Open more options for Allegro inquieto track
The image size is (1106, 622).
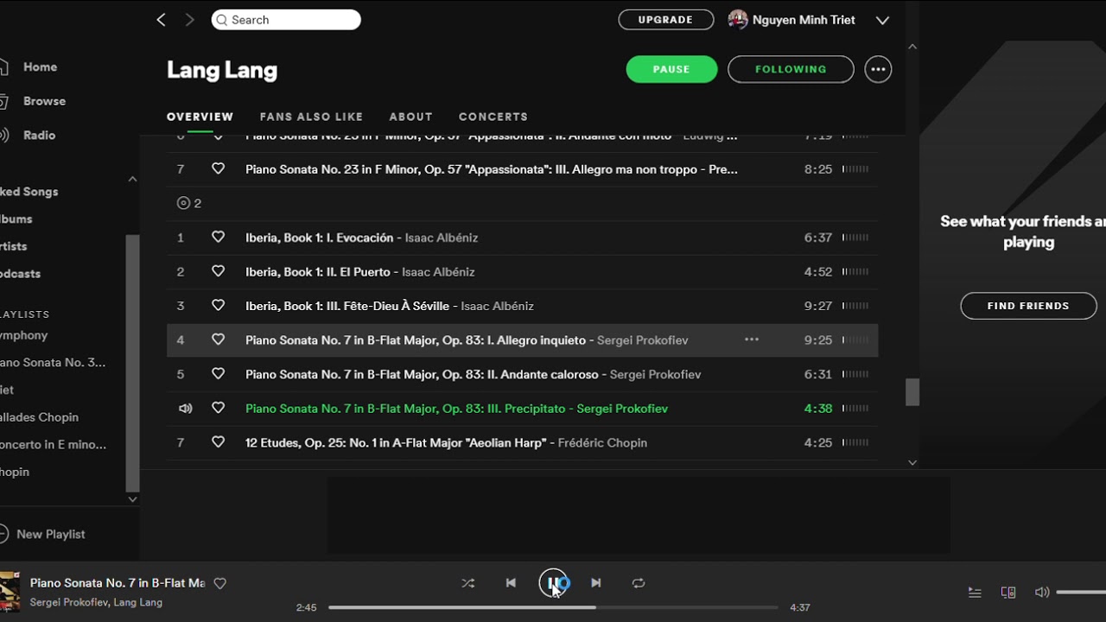(x=752, y=340)
